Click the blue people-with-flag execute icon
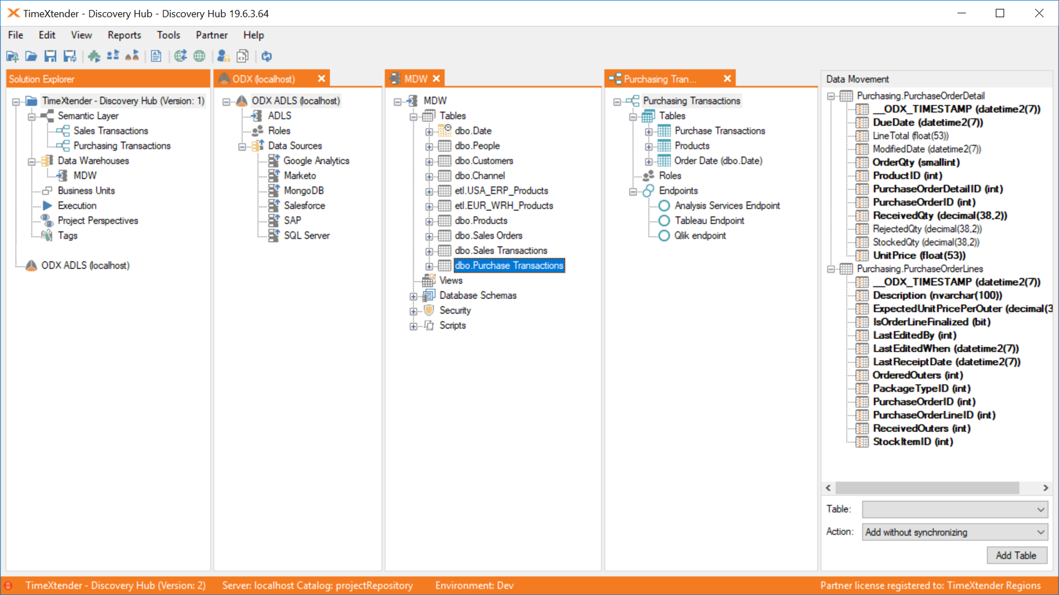1059x595 pixels. (113, 56)
